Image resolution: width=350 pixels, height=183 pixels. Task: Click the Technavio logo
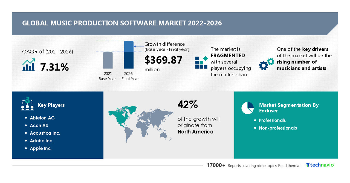click(320, 165)
